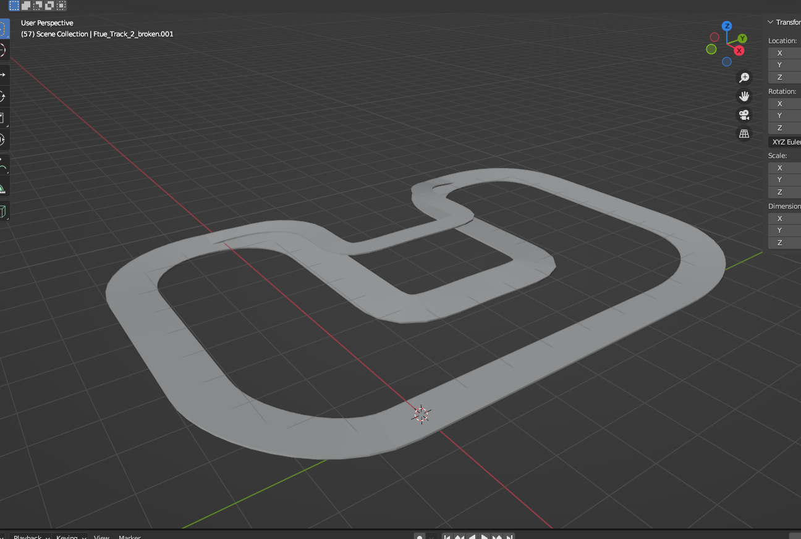Open the Marker menu in the timeline
Screen dimensions: 801x539
click(x=129, y=537)
